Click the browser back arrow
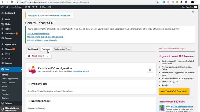The width and height of the screenshot is (200, 112). point(3,2)
